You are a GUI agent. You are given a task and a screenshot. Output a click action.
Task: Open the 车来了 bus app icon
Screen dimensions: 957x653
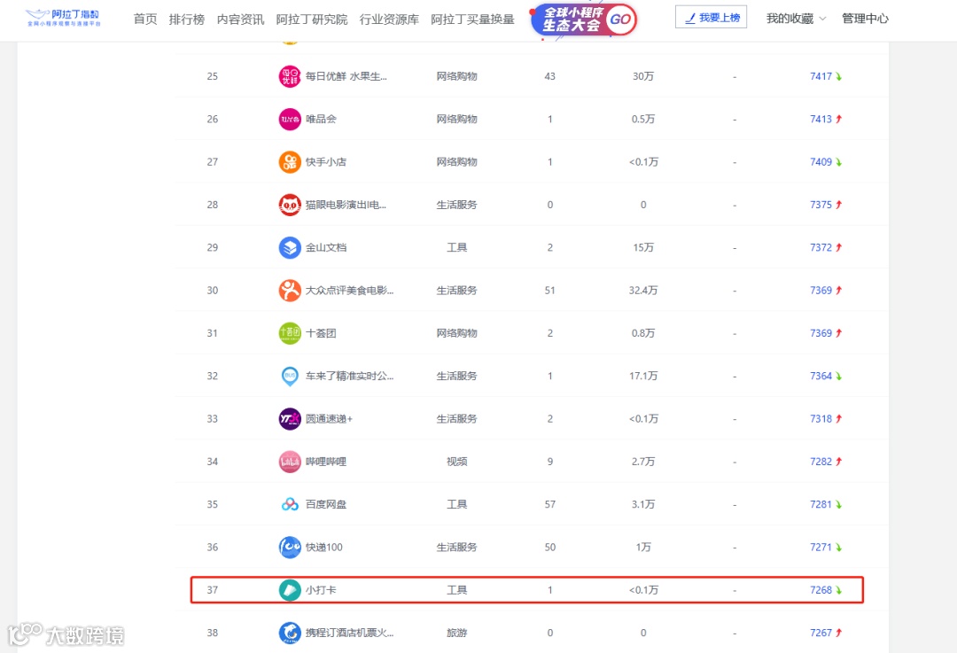(x=289, y=376)
